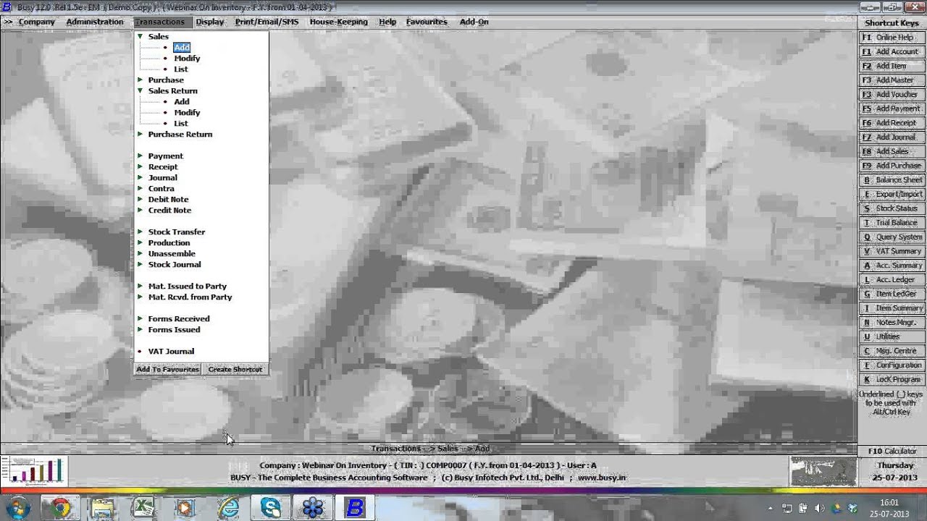The image size is (927, 521).
Task: Expand Stock Transfer entry
Action: pyautogui.click(x=140, y=232)
